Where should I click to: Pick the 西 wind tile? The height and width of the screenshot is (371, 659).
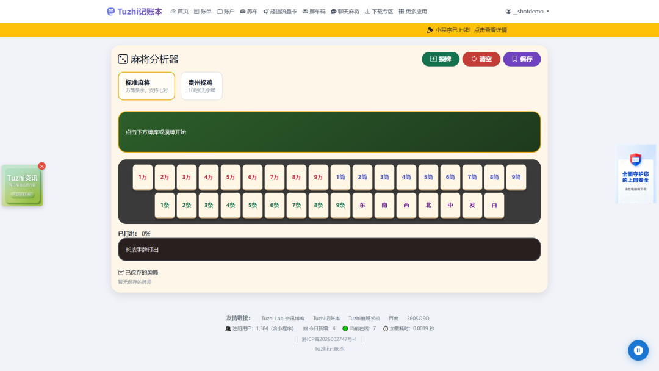pos(406,206)
